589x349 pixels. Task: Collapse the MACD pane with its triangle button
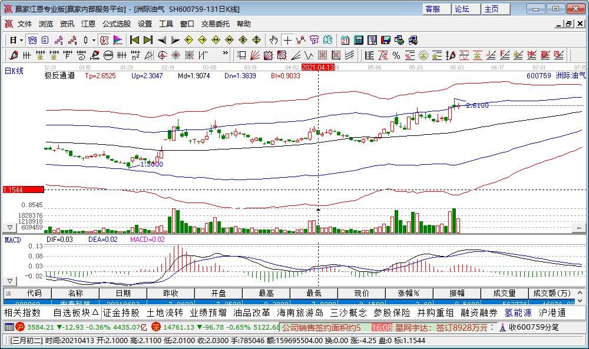10,281
